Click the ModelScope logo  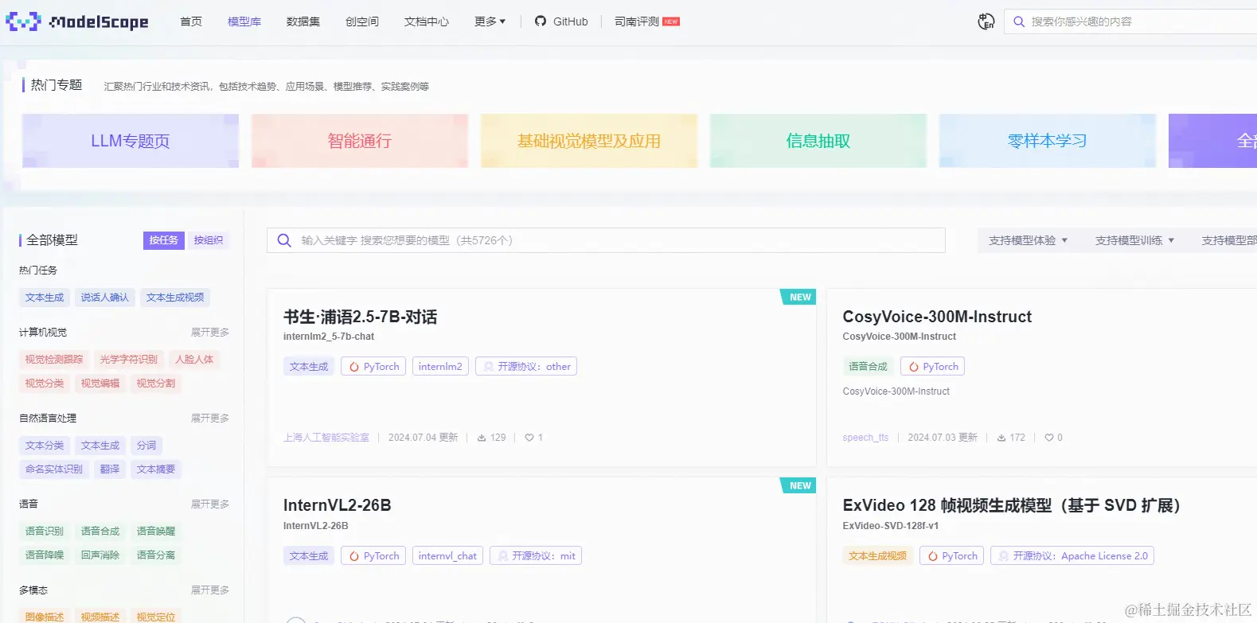[77, 21]
